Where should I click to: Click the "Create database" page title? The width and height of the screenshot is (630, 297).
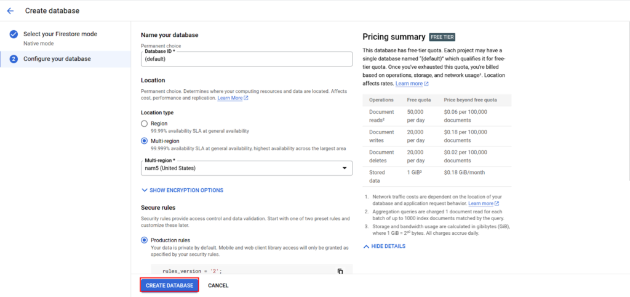click(x=52, y=11)
